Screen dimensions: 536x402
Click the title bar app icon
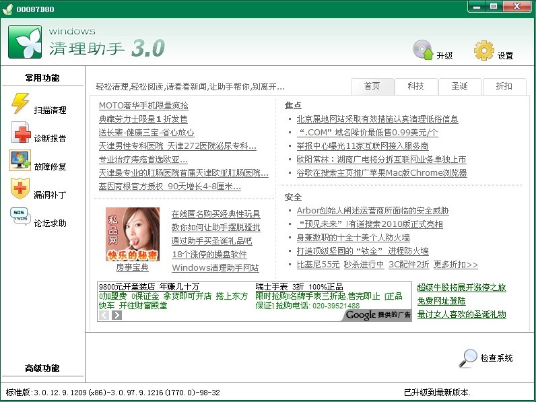[x=7, y=9]
